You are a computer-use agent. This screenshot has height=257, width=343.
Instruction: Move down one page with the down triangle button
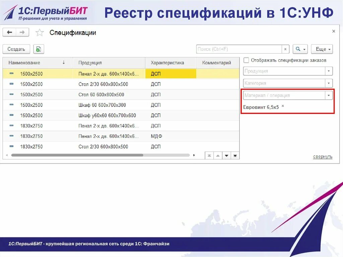[226, 156]
